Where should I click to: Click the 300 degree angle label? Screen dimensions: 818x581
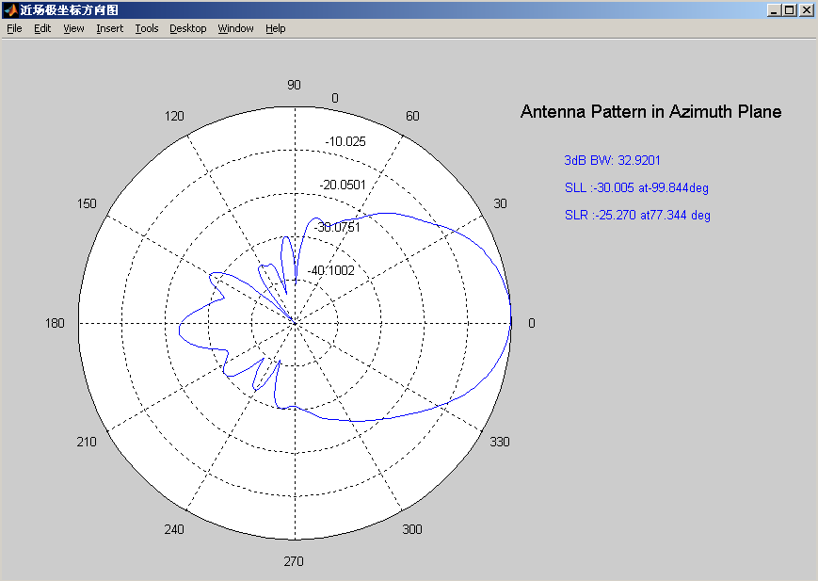tap(412, 529)
